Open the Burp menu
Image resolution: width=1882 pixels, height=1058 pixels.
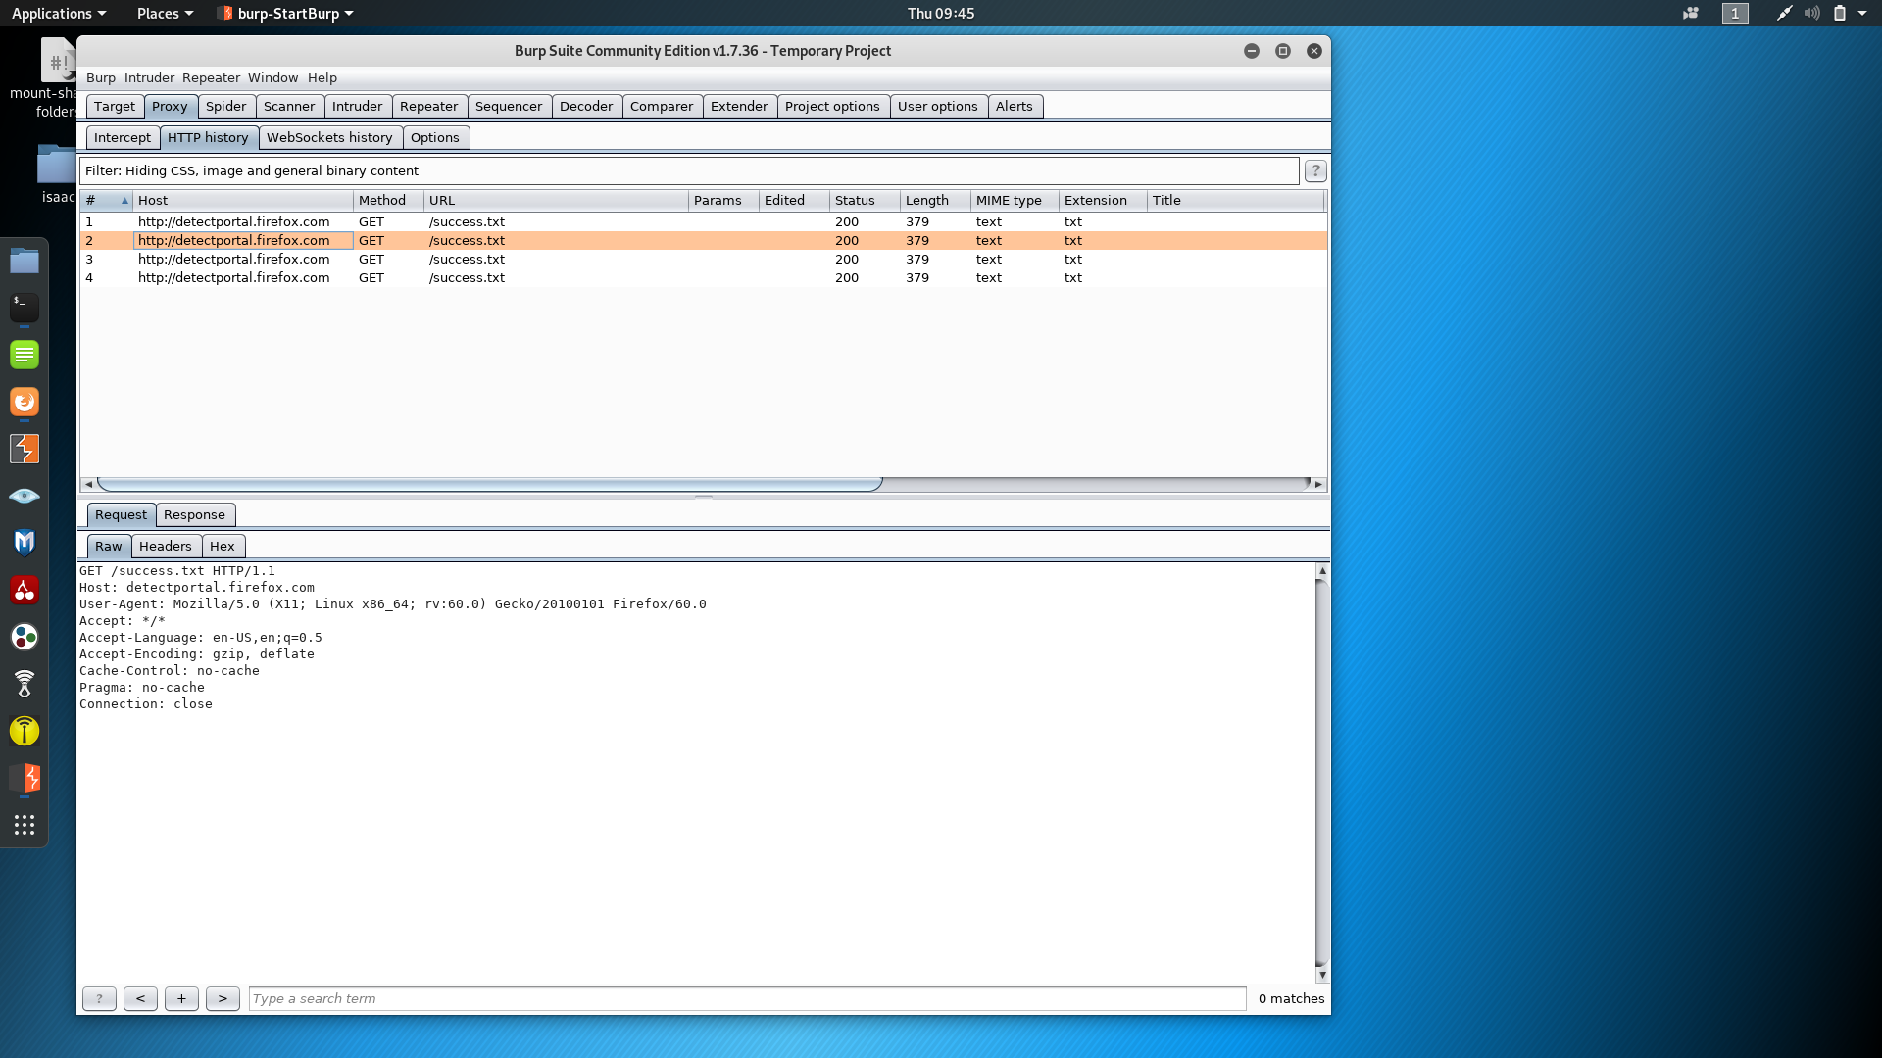point(101,77)
